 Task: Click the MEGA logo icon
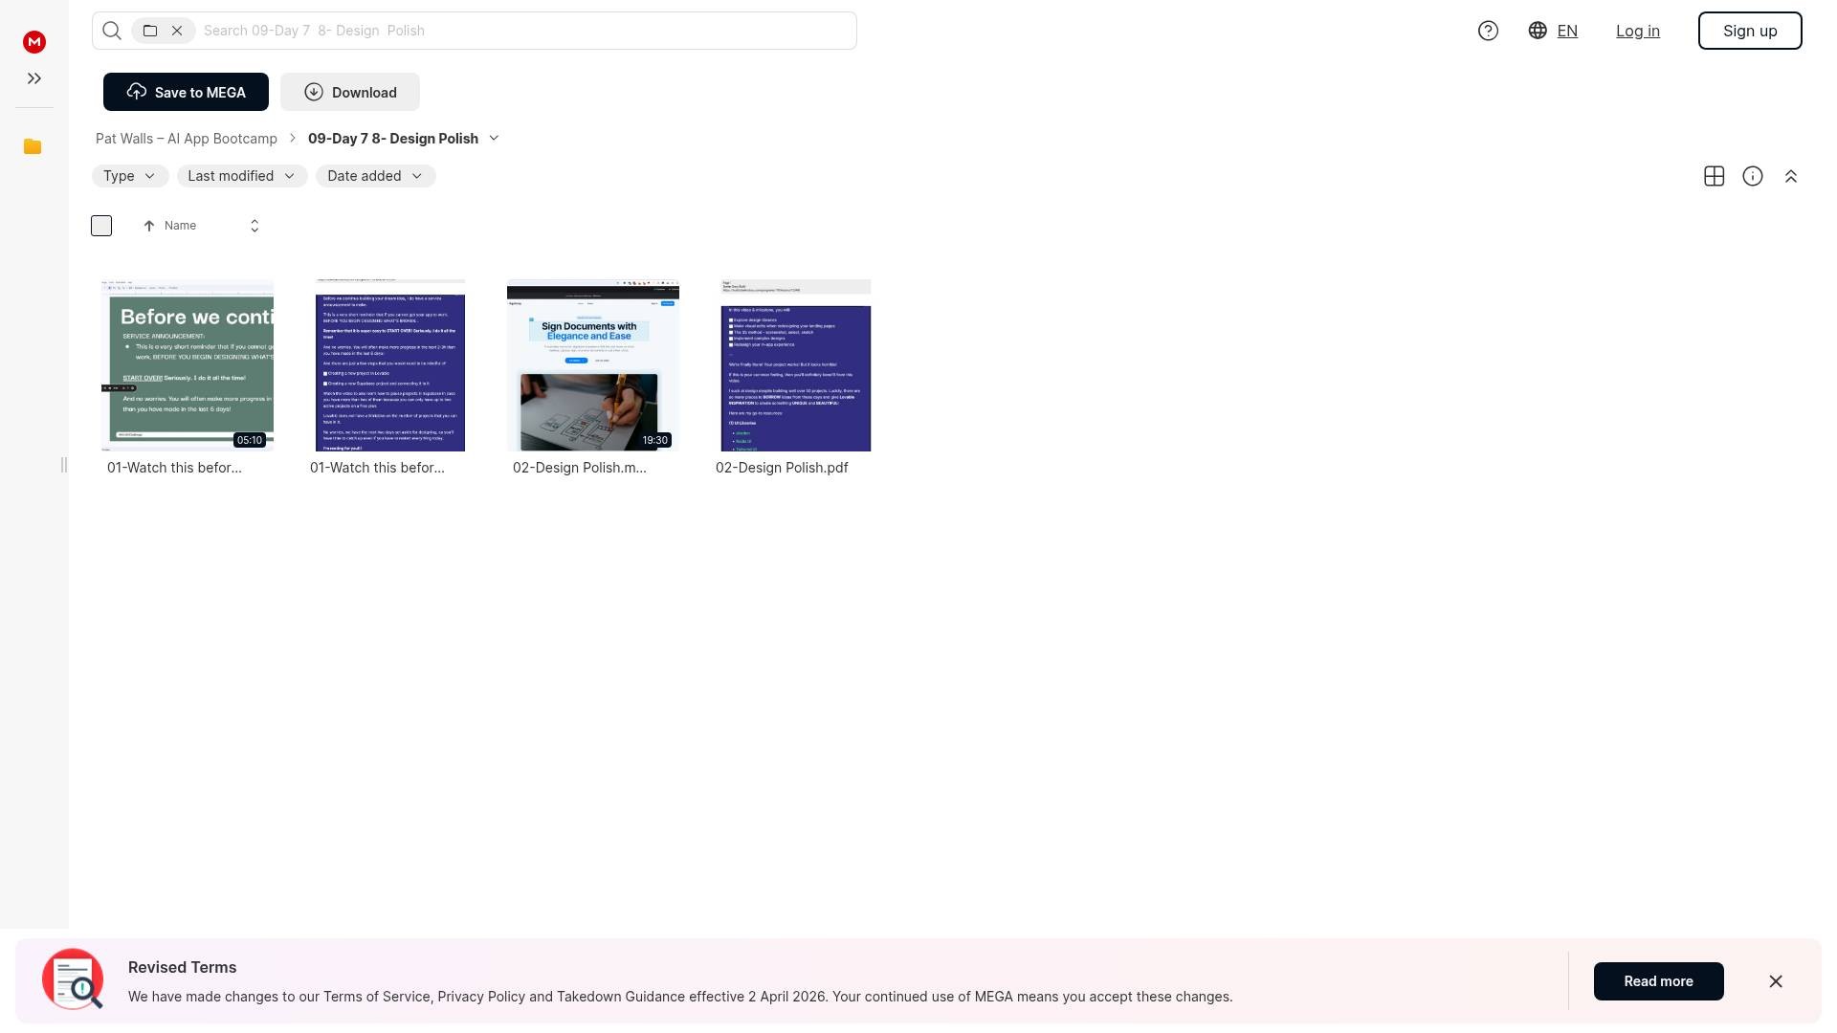point(34,42)
